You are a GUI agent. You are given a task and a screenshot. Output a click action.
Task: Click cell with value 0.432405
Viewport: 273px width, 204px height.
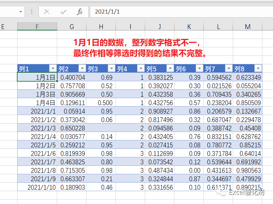[x=160, y=136]
